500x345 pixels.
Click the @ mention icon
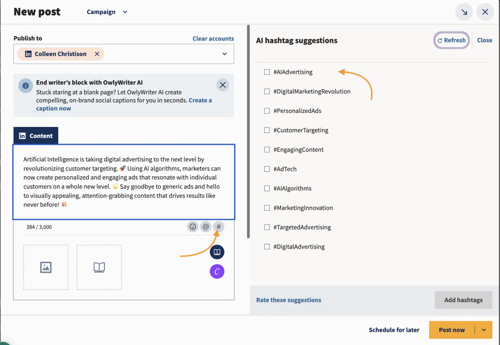point(206,227)
